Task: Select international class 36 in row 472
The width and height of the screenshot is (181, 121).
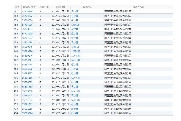Action: (x=44, y=104)
